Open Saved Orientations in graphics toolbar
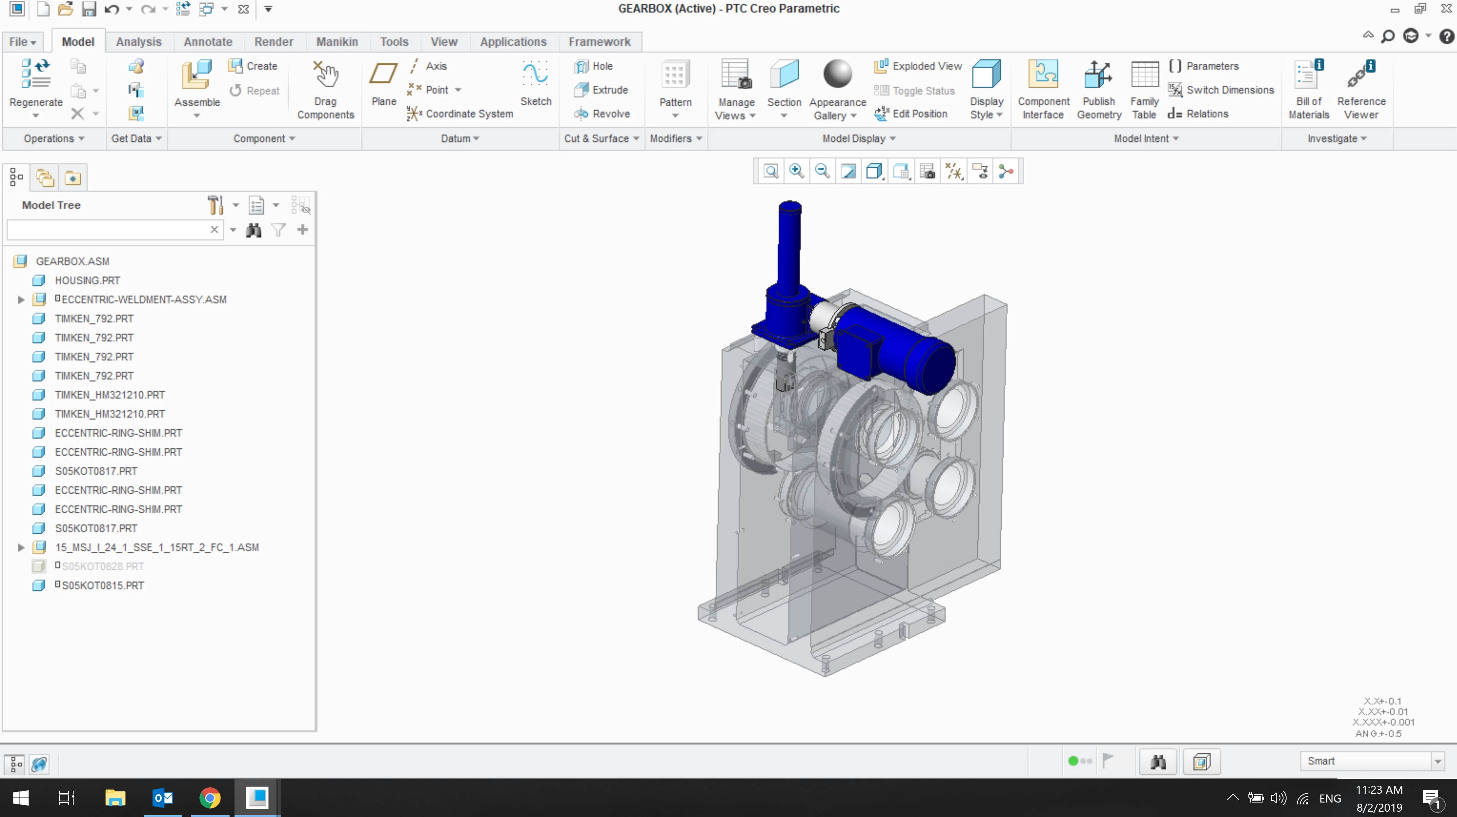 point(901,171)
